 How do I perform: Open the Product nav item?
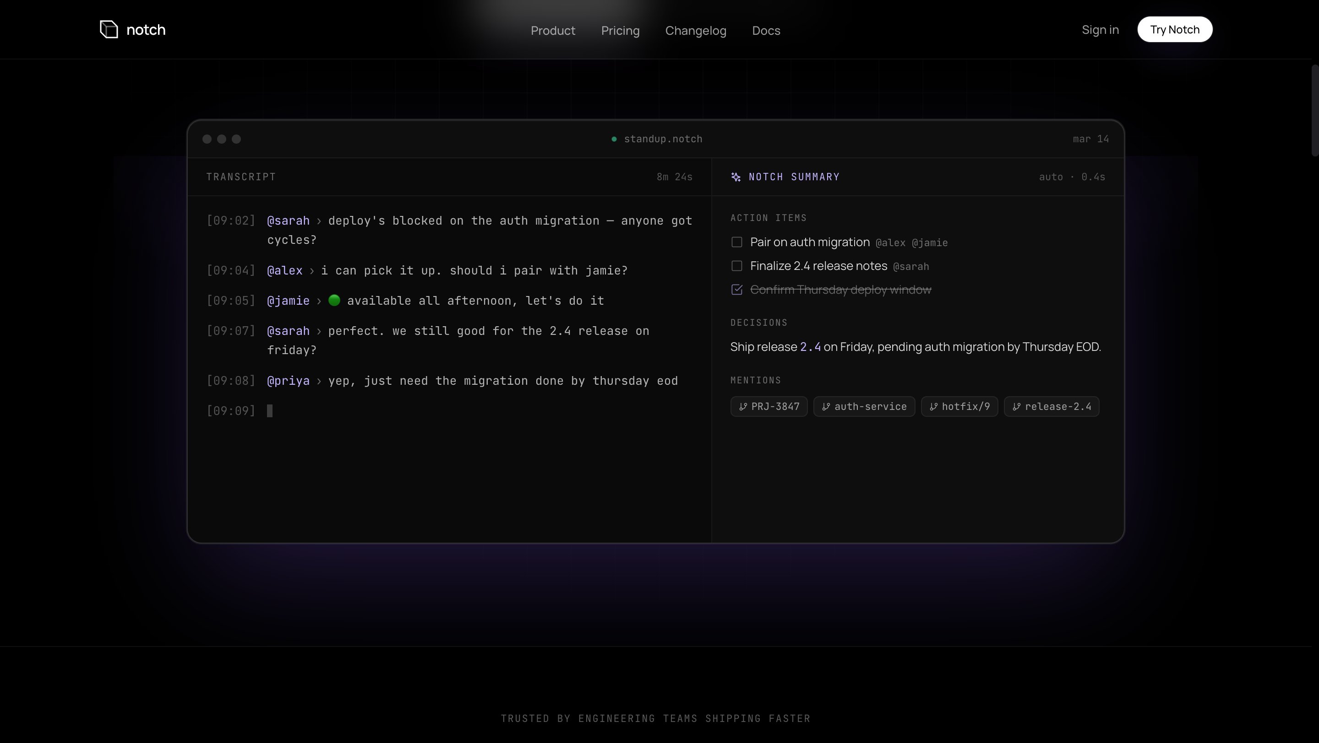[553, 30]
